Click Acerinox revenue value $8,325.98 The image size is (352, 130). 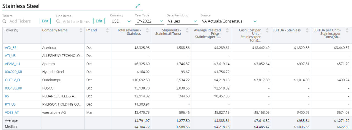(x=142, y=48)
